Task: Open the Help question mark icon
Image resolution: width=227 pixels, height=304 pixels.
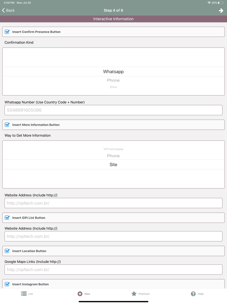Action: coord(193,294)
